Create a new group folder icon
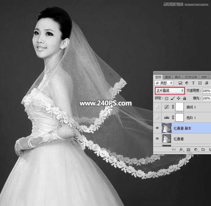The image size is (211, 206). click(x=203, y=149)
